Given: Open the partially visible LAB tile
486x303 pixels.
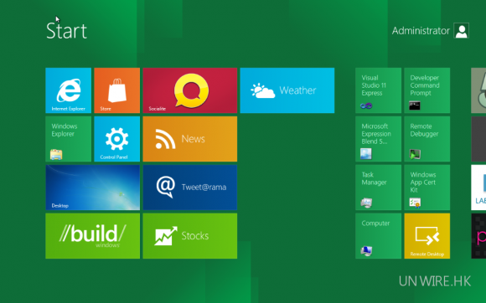Looking at the screenshot, I should pyautogui.click(x=478, y=187).
